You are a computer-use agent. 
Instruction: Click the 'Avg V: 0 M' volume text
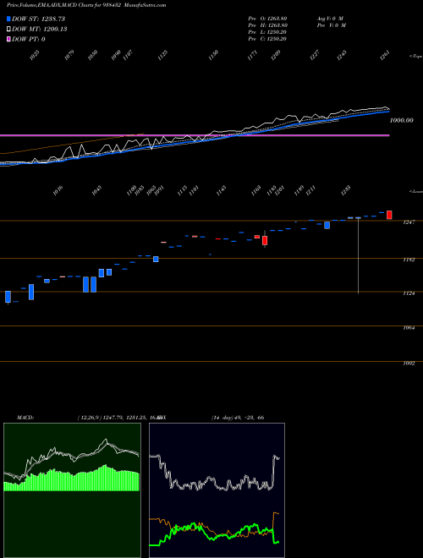point(330,19)
